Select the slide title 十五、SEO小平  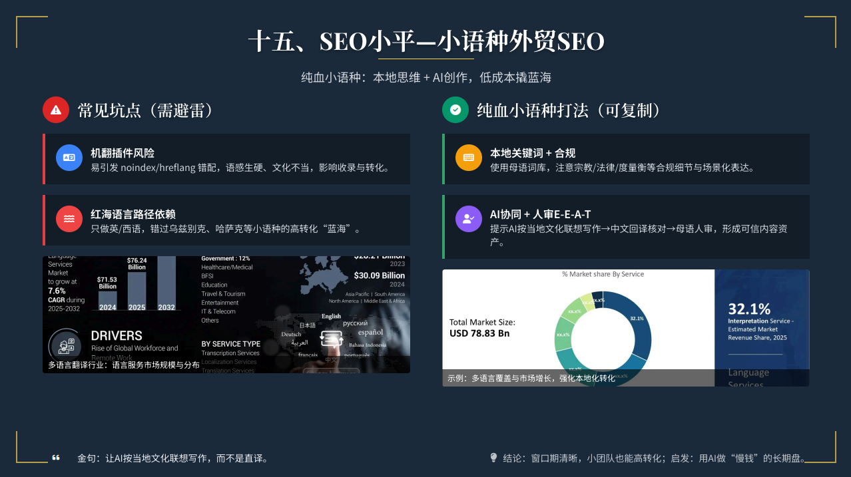(x=426, y=41)
